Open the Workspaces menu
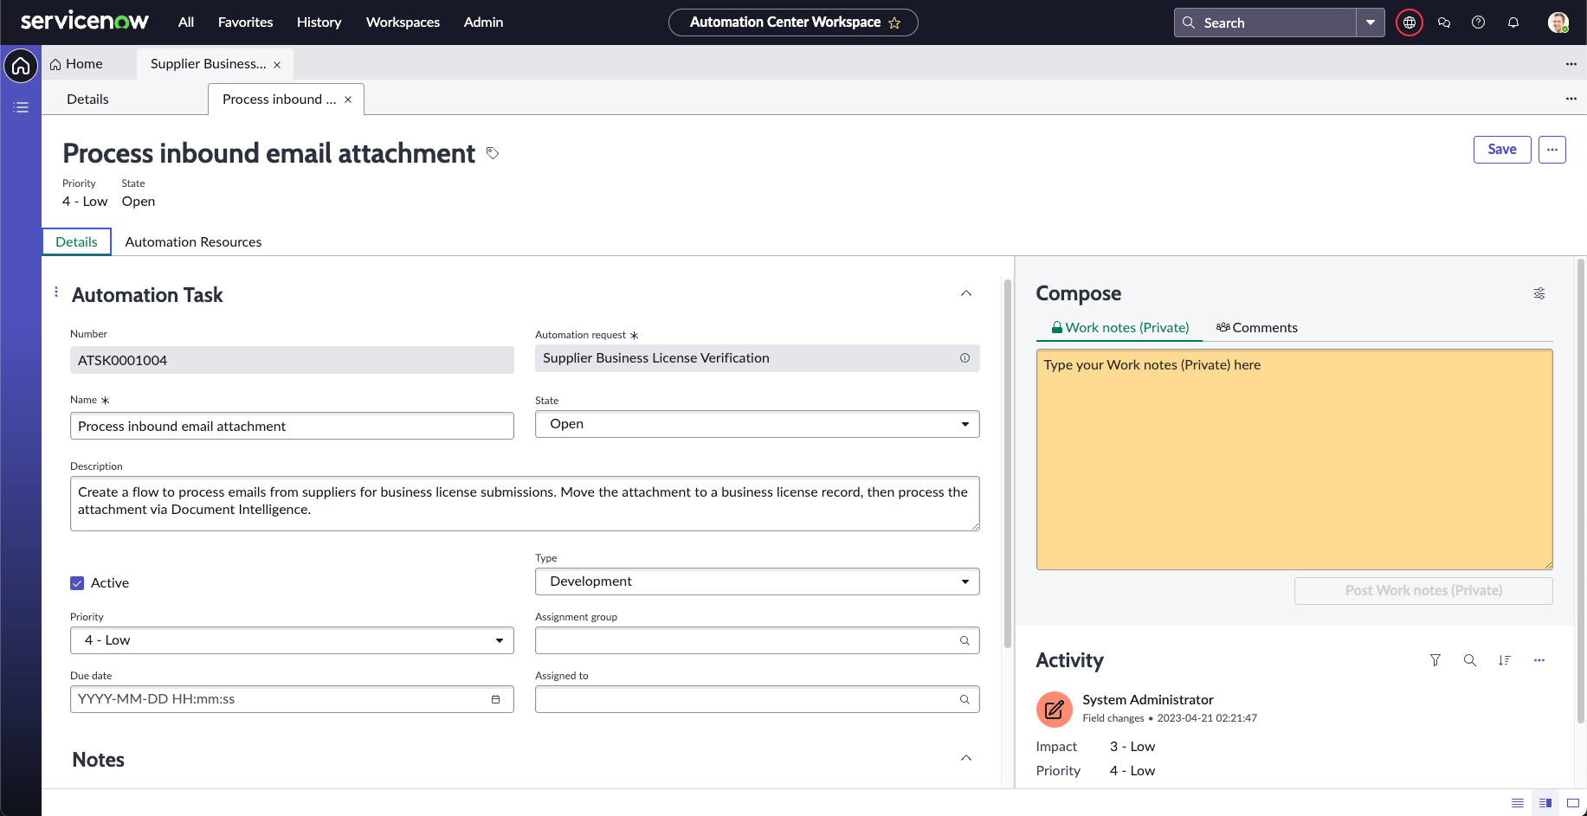 [403, 22]
